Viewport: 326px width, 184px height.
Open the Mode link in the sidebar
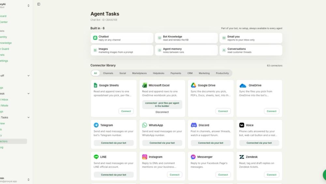click(4, 106)
